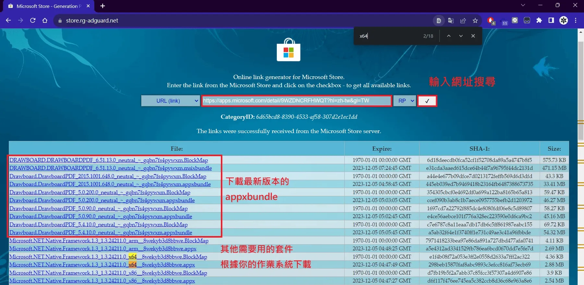Select the 575.73 KB size cell

click(554, 160)
